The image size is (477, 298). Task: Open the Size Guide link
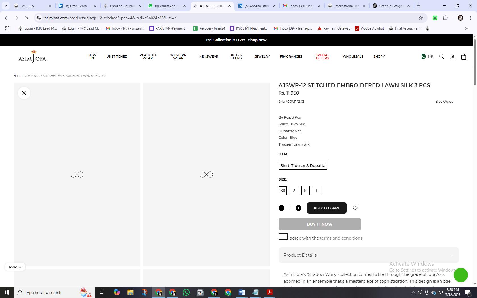[445, 102]
